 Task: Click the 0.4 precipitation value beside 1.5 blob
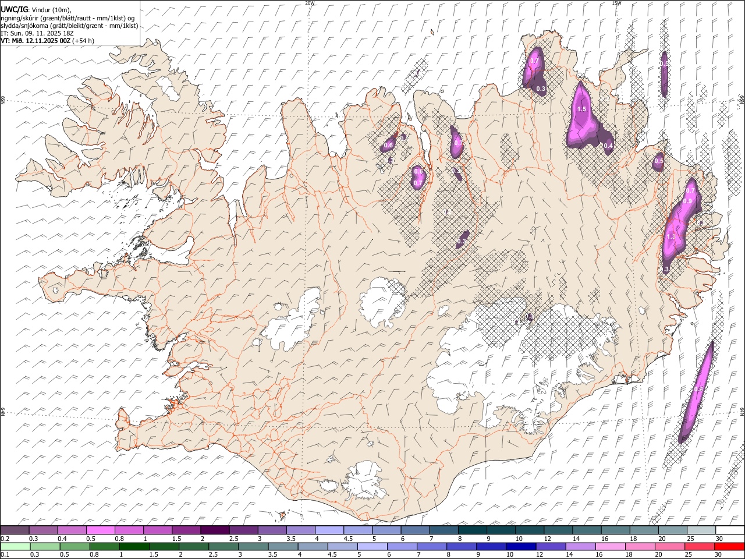(608, 146)
